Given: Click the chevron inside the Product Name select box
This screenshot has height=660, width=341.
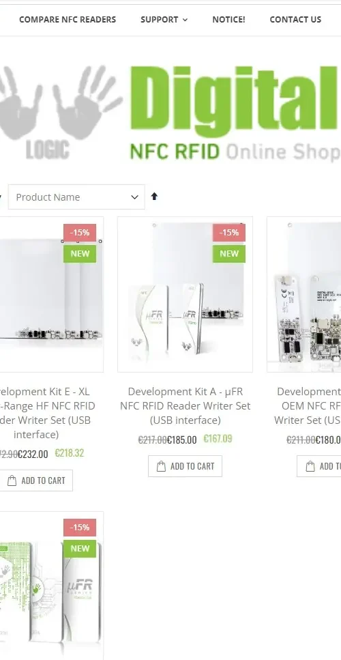Looking at the screenshot, I should coord(134,197).
